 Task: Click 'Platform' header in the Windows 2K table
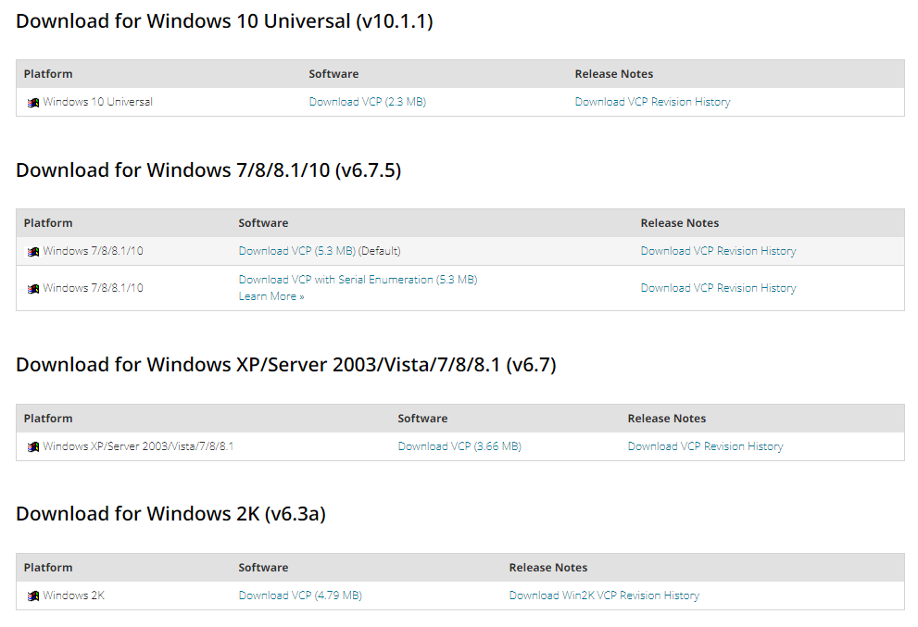point(48,568)
